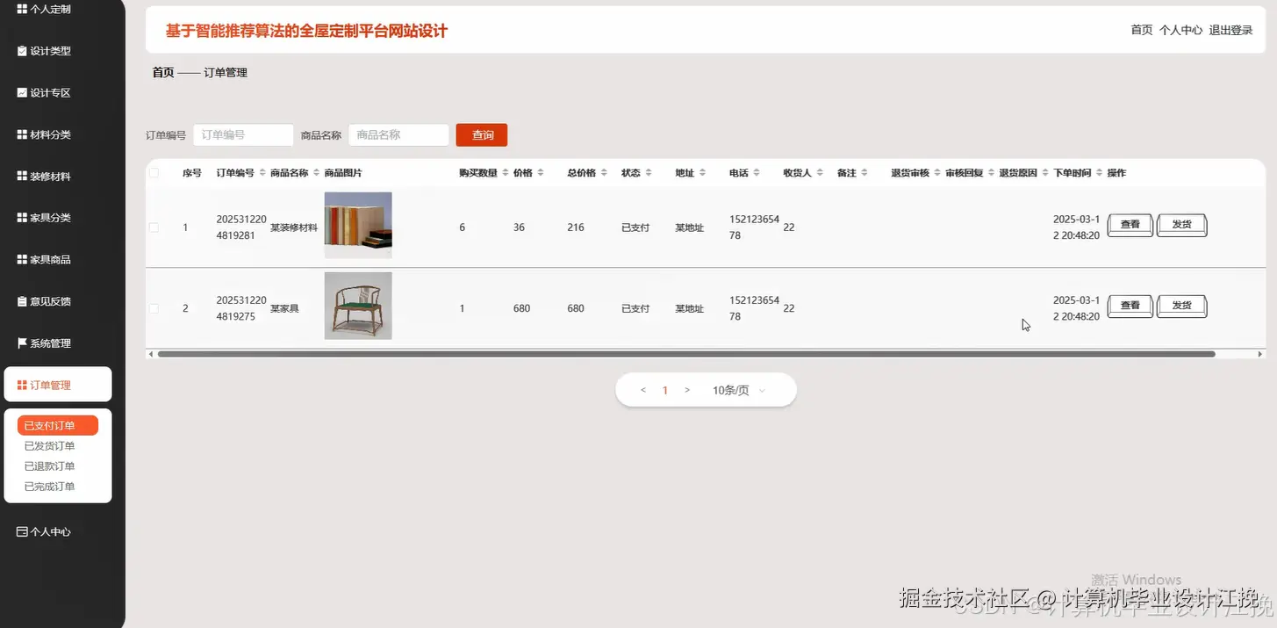
Task: Open the 设计专区 module
Action: tap(44, 92)
